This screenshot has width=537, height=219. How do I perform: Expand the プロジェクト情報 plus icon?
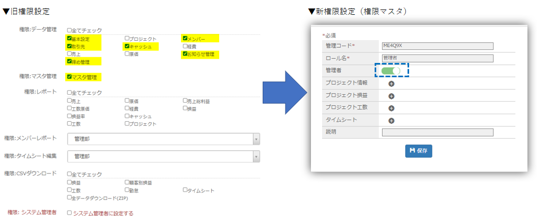(x=391, y=84)
